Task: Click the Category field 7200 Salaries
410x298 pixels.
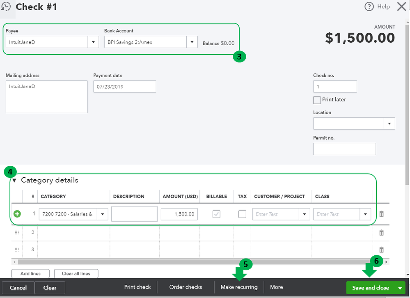Action: coord(68,214)
